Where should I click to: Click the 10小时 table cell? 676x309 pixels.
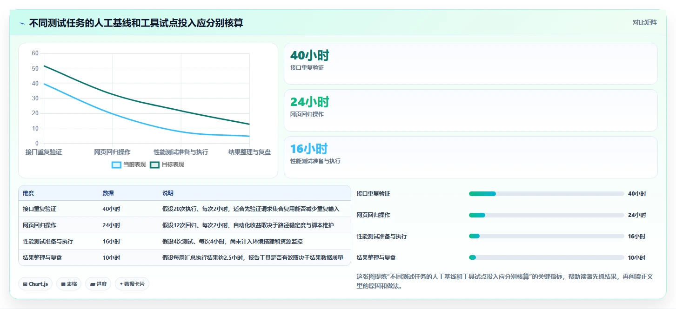(x=111, y=258)
